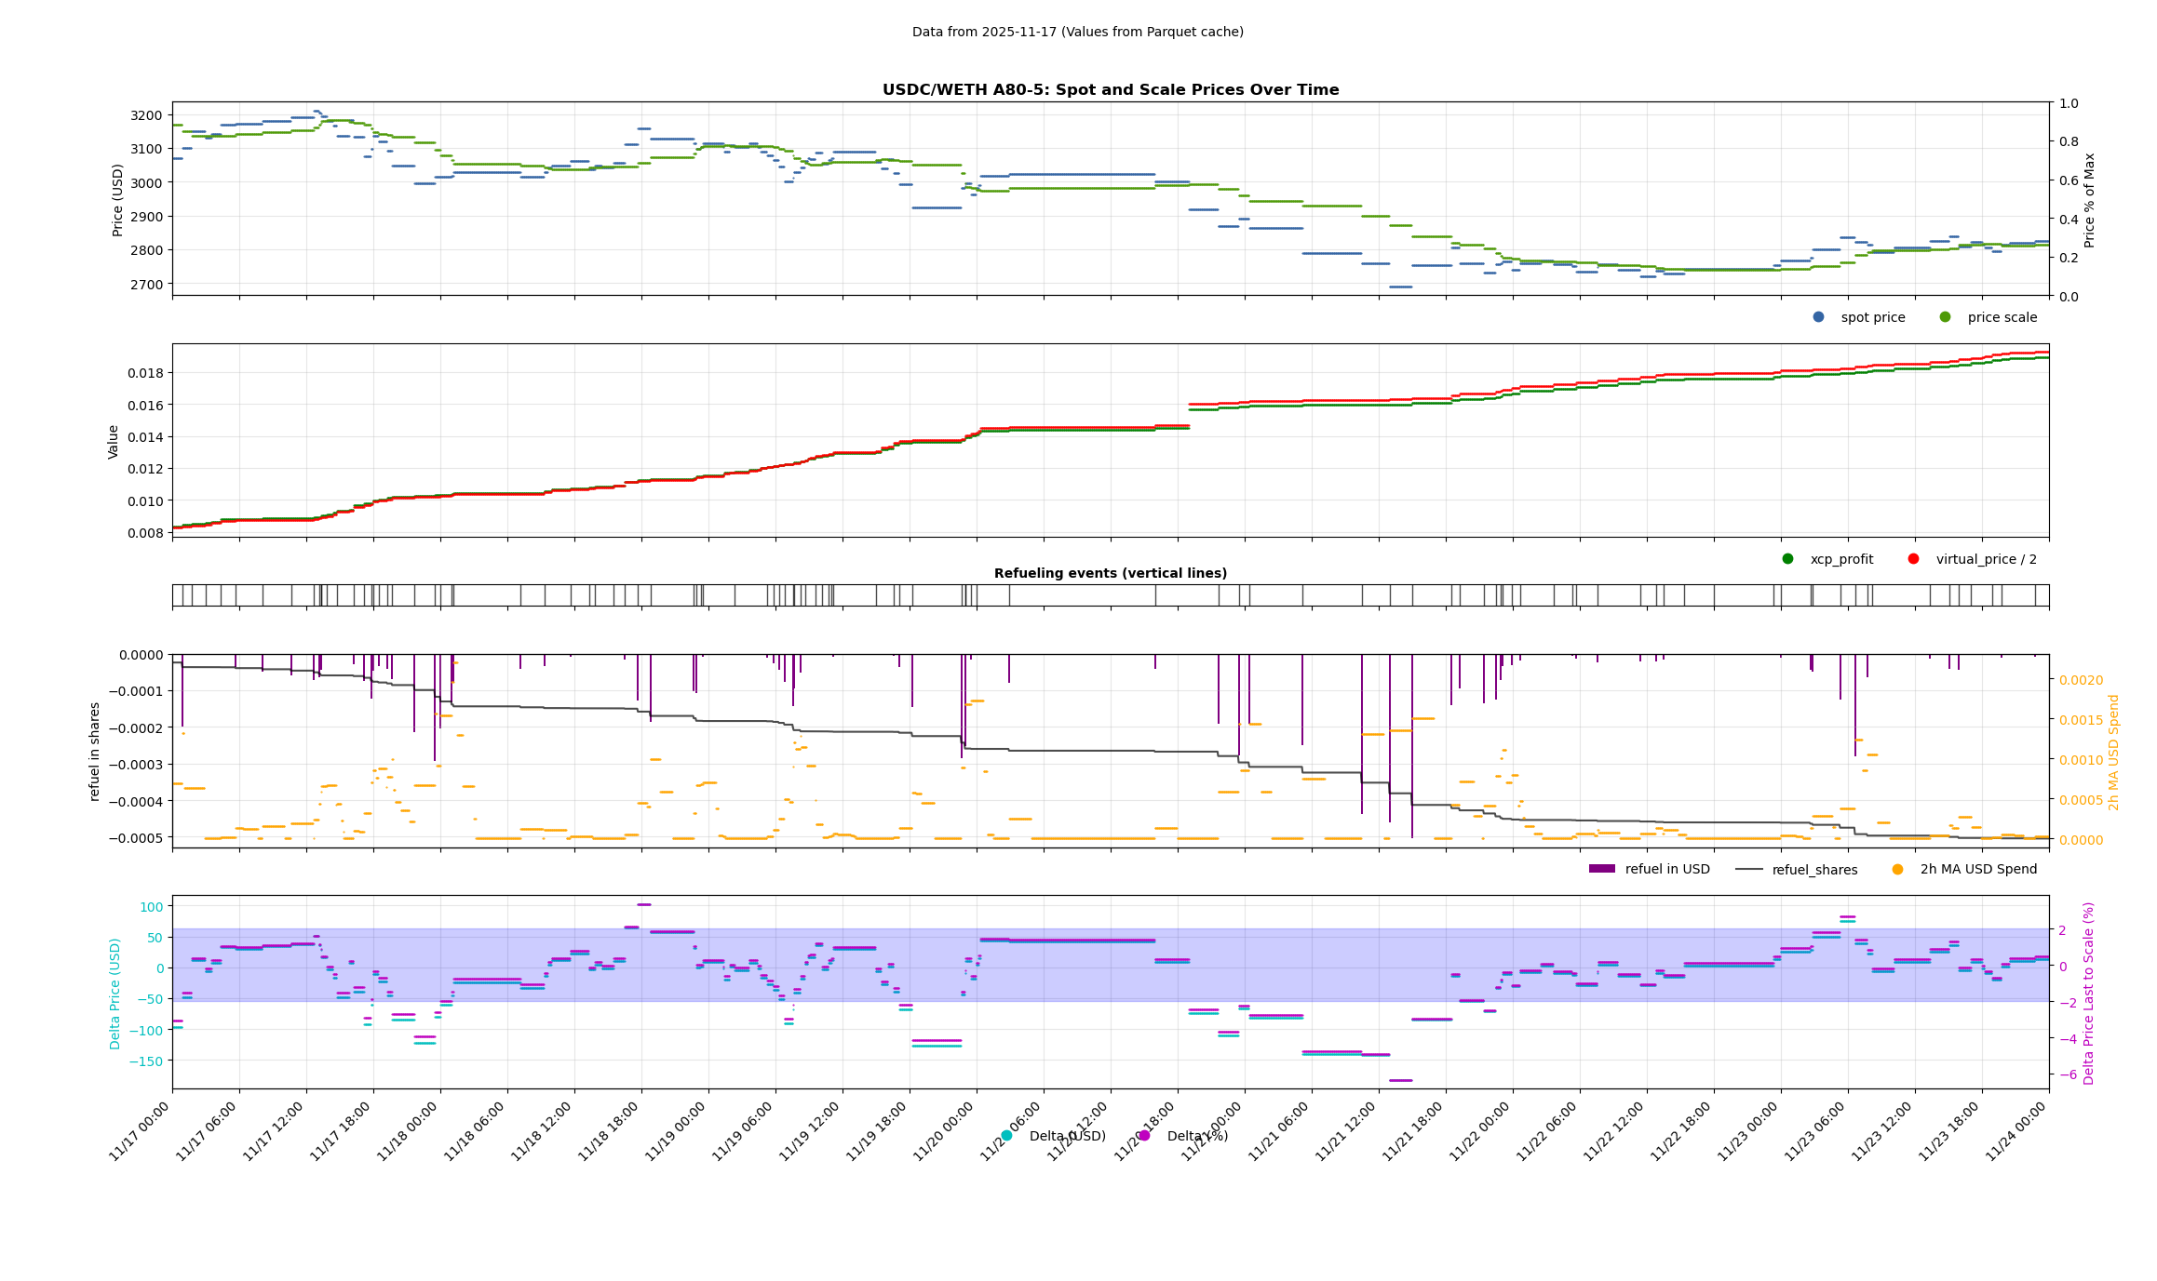The image size is (2157, 1281).
Task: Click the orange 2h MA USD Spend legend dot
Action: tap(1897, 869)
